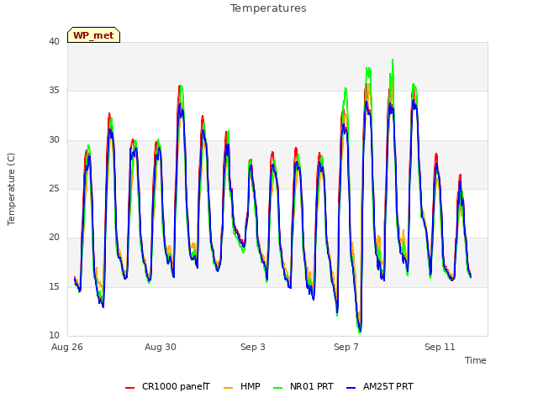Click the green NR01 PRT legend marker

278,388
